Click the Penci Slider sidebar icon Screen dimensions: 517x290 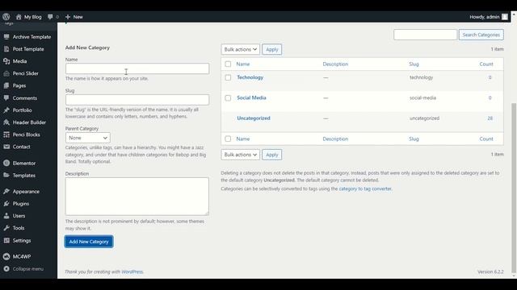[x=6, y=73]
